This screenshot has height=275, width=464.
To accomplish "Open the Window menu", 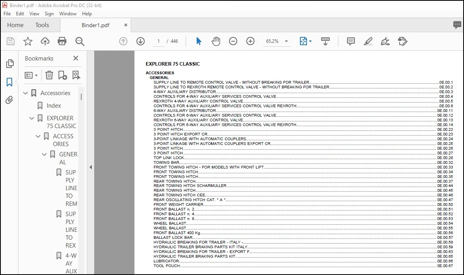I will [68, 14].
